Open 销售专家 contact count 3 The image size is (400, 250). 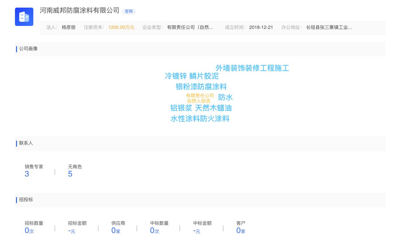pyautogui.click(x=27, y=174)
